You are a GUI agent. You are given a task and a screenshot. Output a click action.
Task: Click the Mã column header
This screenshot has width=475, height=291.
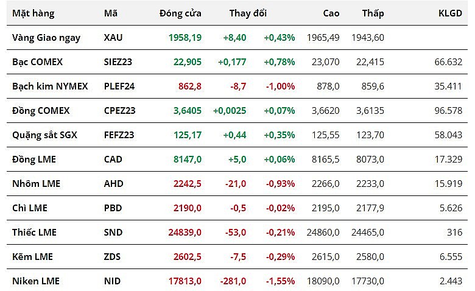coord(111,13)
